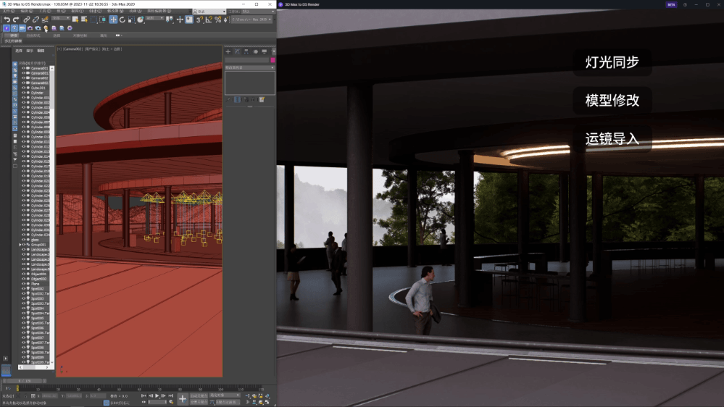Click the 灯光同步 label button

coord(612,62)
